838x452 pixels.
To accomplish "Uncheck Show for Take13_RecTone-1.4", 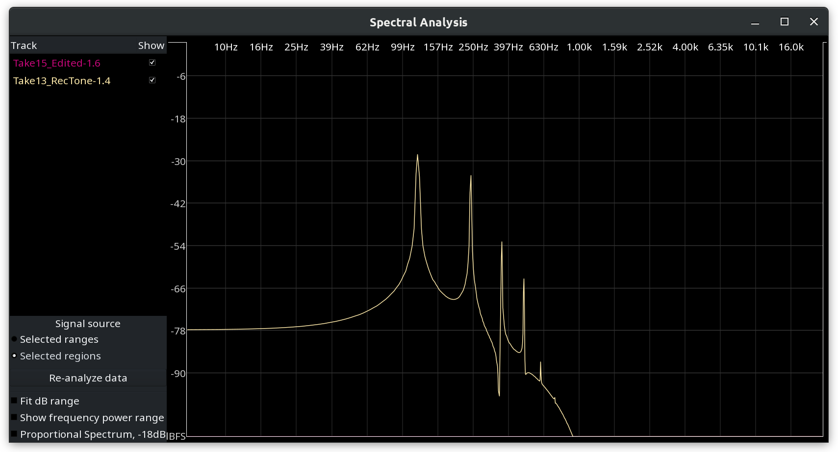I will [152, 80].
